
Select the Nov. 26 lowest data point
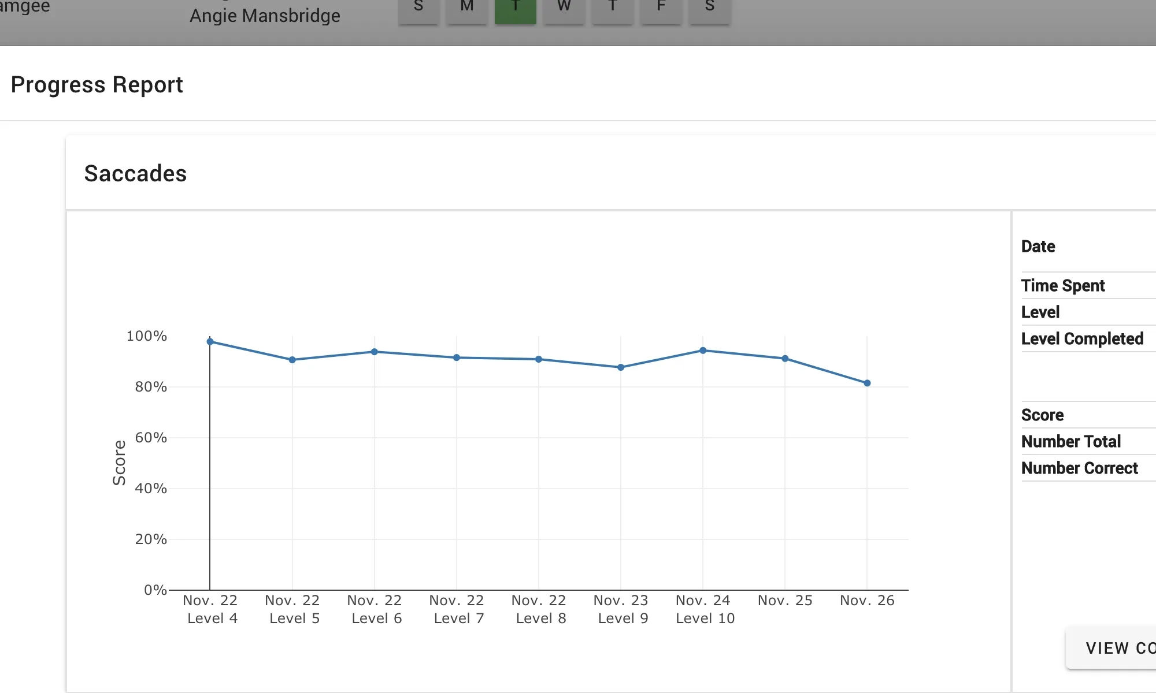coord(867,383)
